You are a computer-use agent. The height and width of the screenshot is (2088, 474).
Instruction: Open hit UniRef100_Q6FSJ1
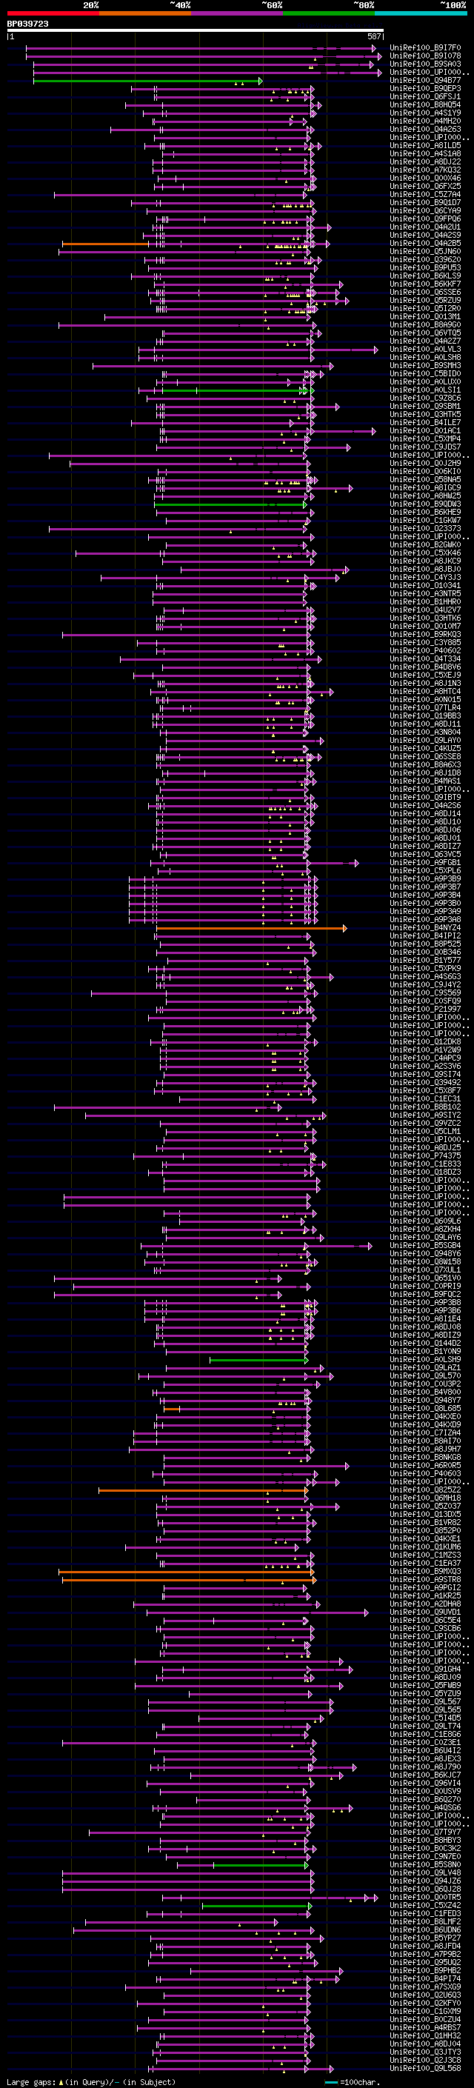pyautogui.click(x=425, y=96)
